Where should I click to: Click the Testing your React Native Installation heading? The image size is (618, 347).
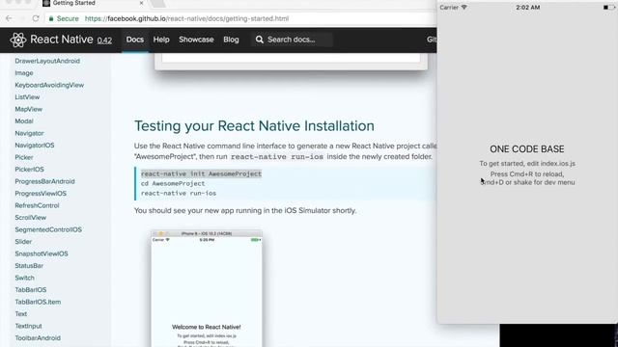coord(254,126)
